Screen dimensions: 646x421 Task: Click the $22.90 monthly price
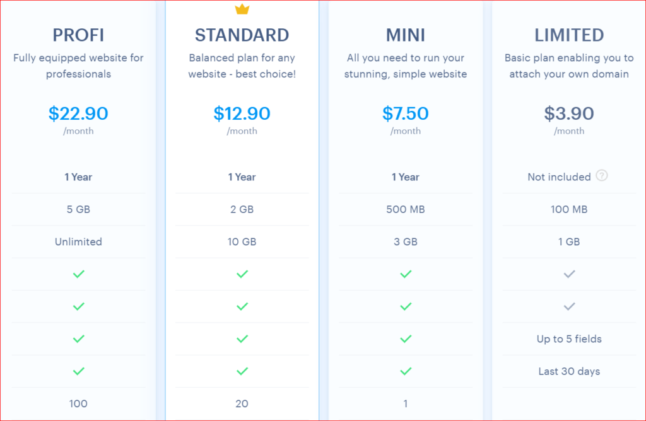[78, 113]
